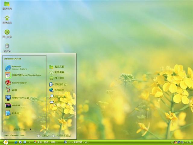
Task: Click the globe quick launch icon
Action: coord(20,142)
